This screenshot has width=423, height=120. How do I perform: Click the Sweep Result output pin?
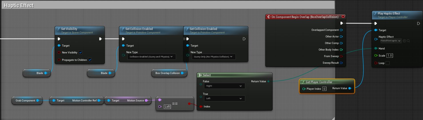pos(341,63)
